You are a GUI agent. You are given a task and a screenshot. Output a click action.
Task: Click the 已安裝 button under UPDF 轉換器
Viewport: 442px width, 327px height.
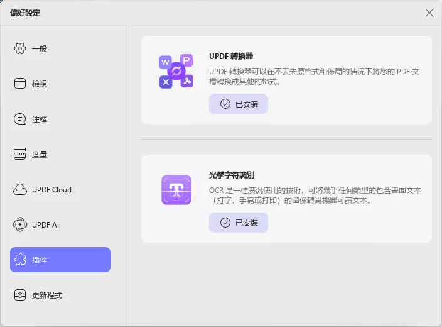tap(239, 104)
